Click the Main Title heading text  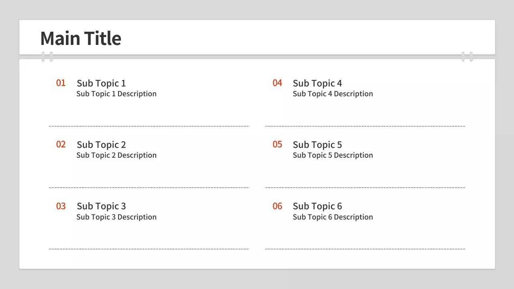(81, 39)
